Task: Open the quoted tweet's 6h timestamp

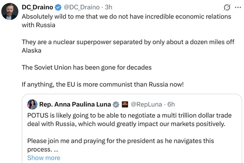Action: click(171, 104)
